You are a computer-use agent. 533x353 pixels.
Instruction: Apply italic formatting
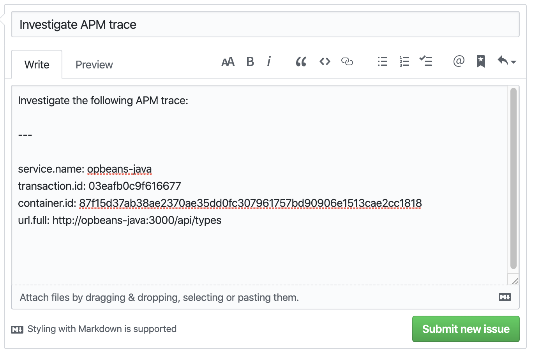pos(269,61)
